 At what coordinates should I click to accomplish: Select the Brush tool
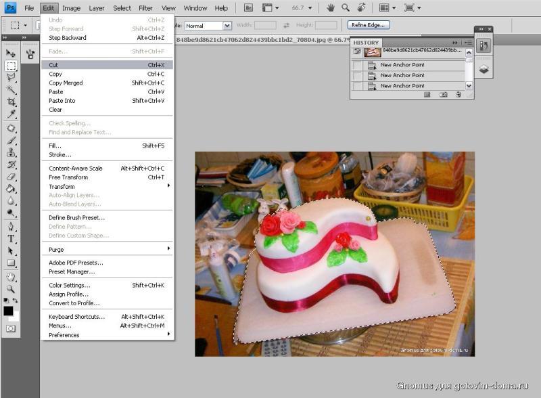click(x=11, y=140)
